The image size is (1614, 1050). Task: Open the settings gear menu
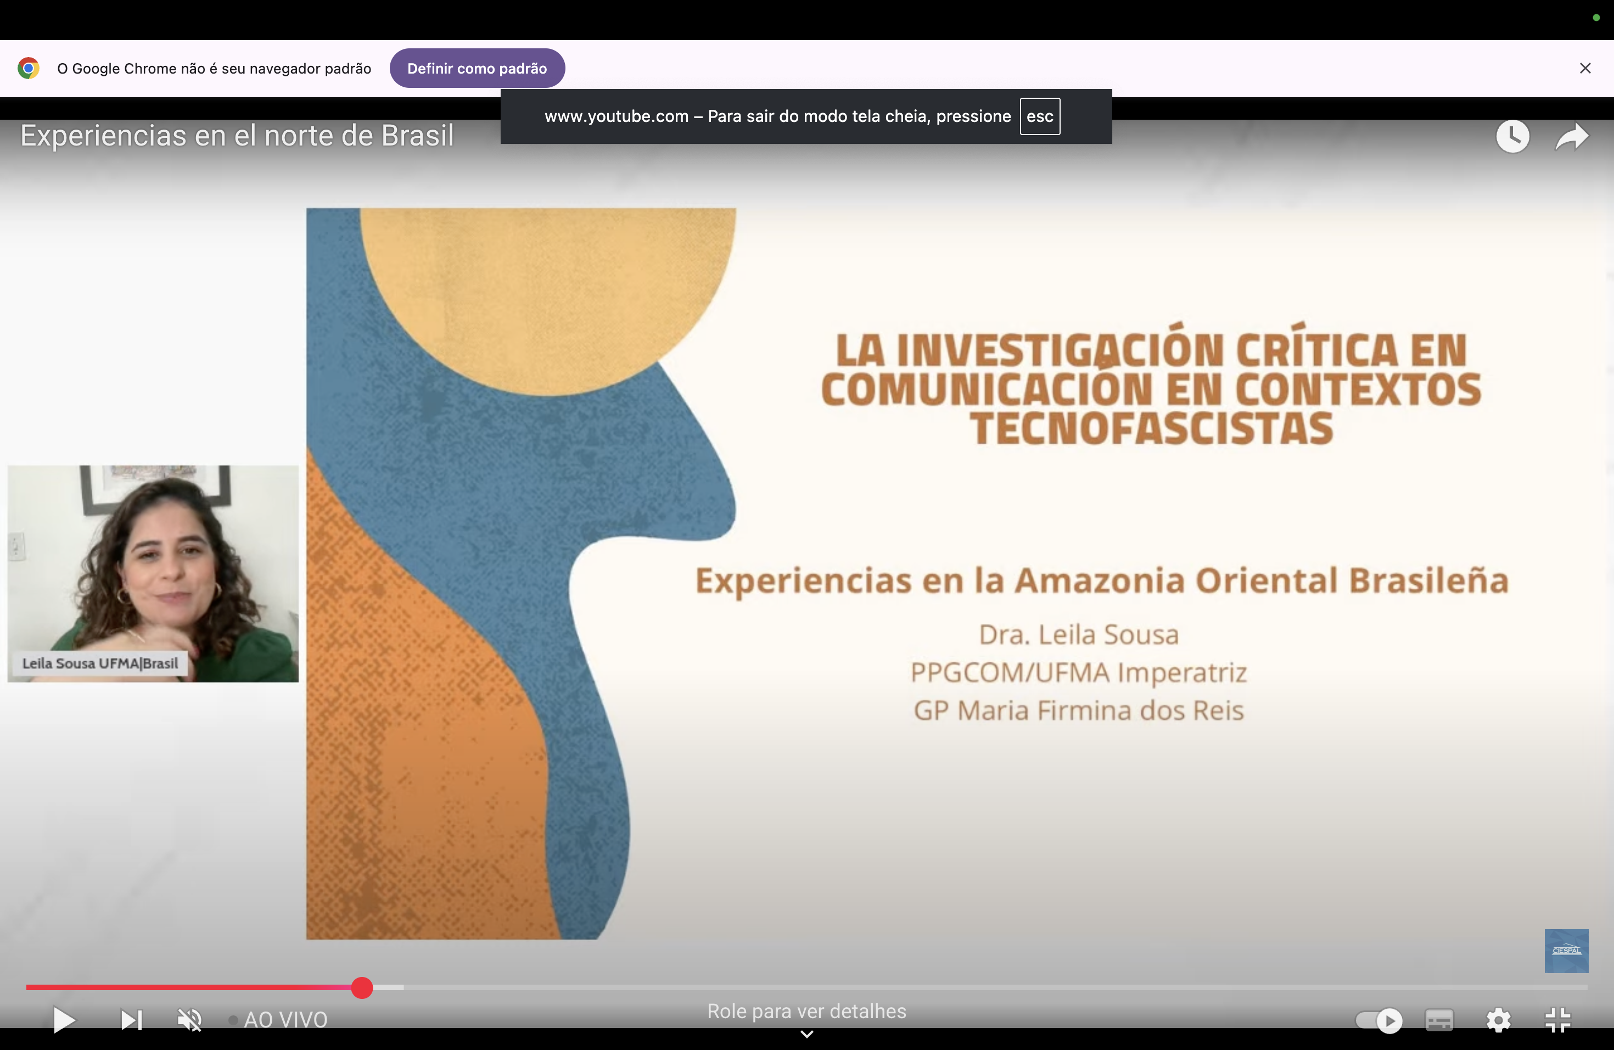[1499, 1020]
